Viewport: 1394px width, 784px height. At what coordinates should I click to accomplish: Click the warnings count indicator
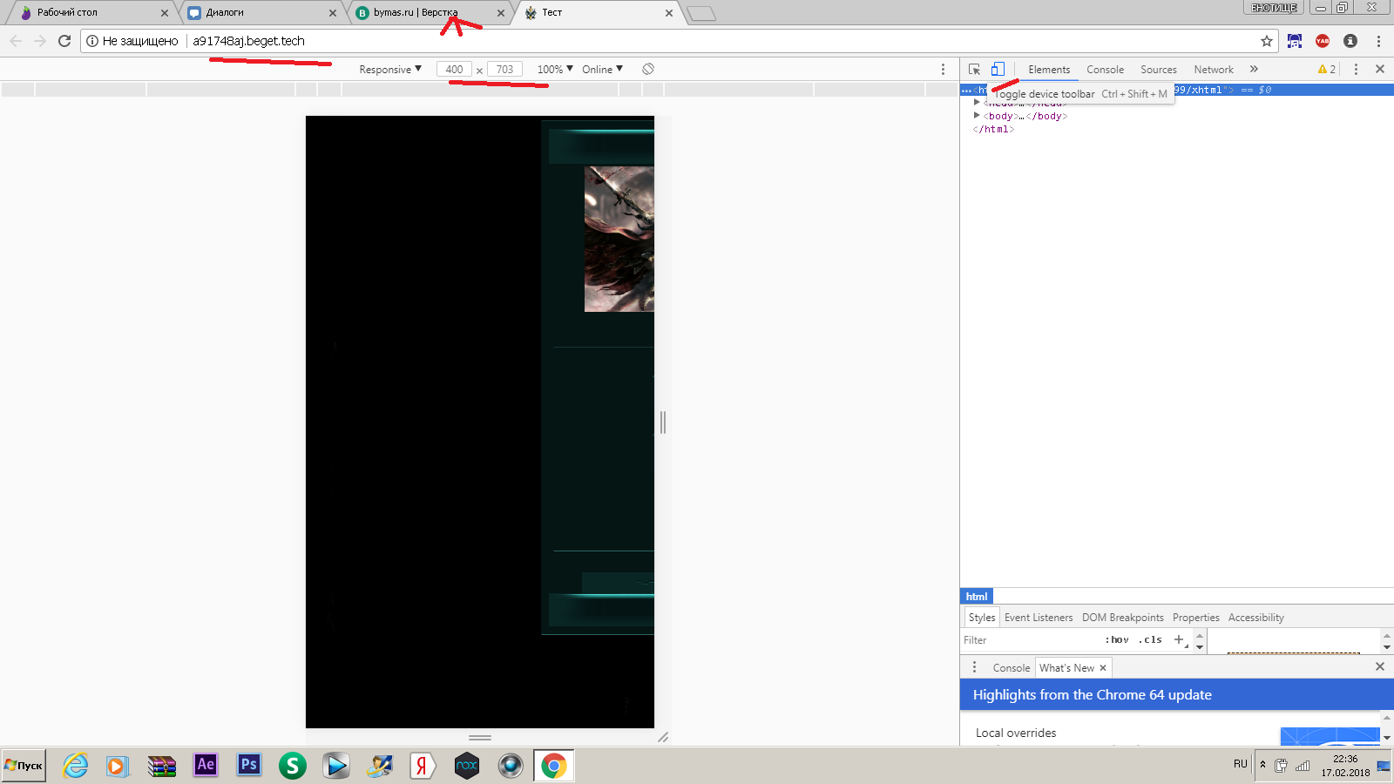[1327, 69]
